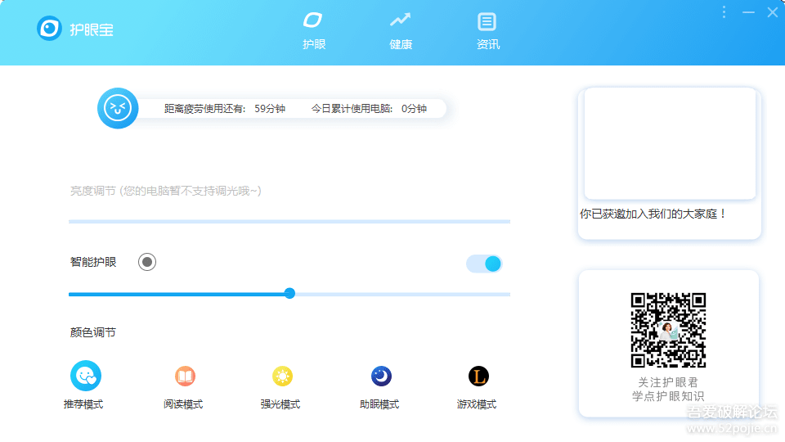The height and width of the screenshot is (442, 785).
Task: Click the 关注护眼君 caption text
Action: point(668,382)
